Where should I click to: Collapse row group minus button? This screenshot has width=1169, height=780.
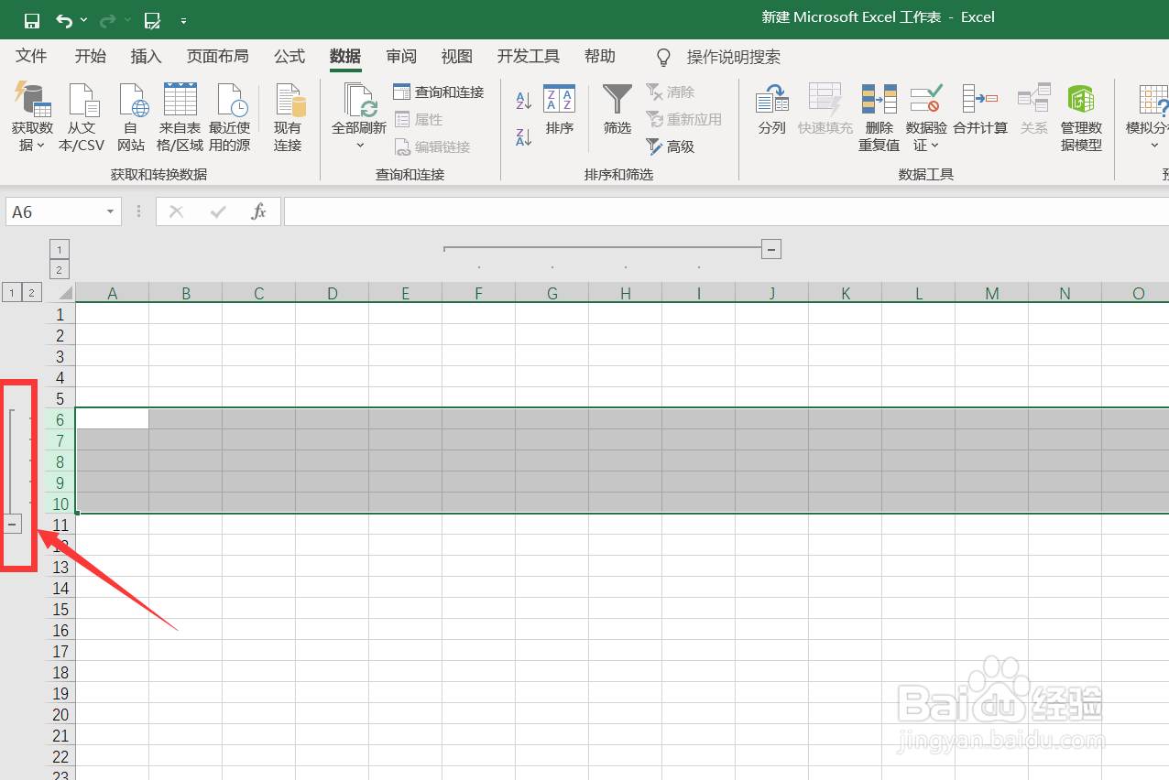pos(12,524)
